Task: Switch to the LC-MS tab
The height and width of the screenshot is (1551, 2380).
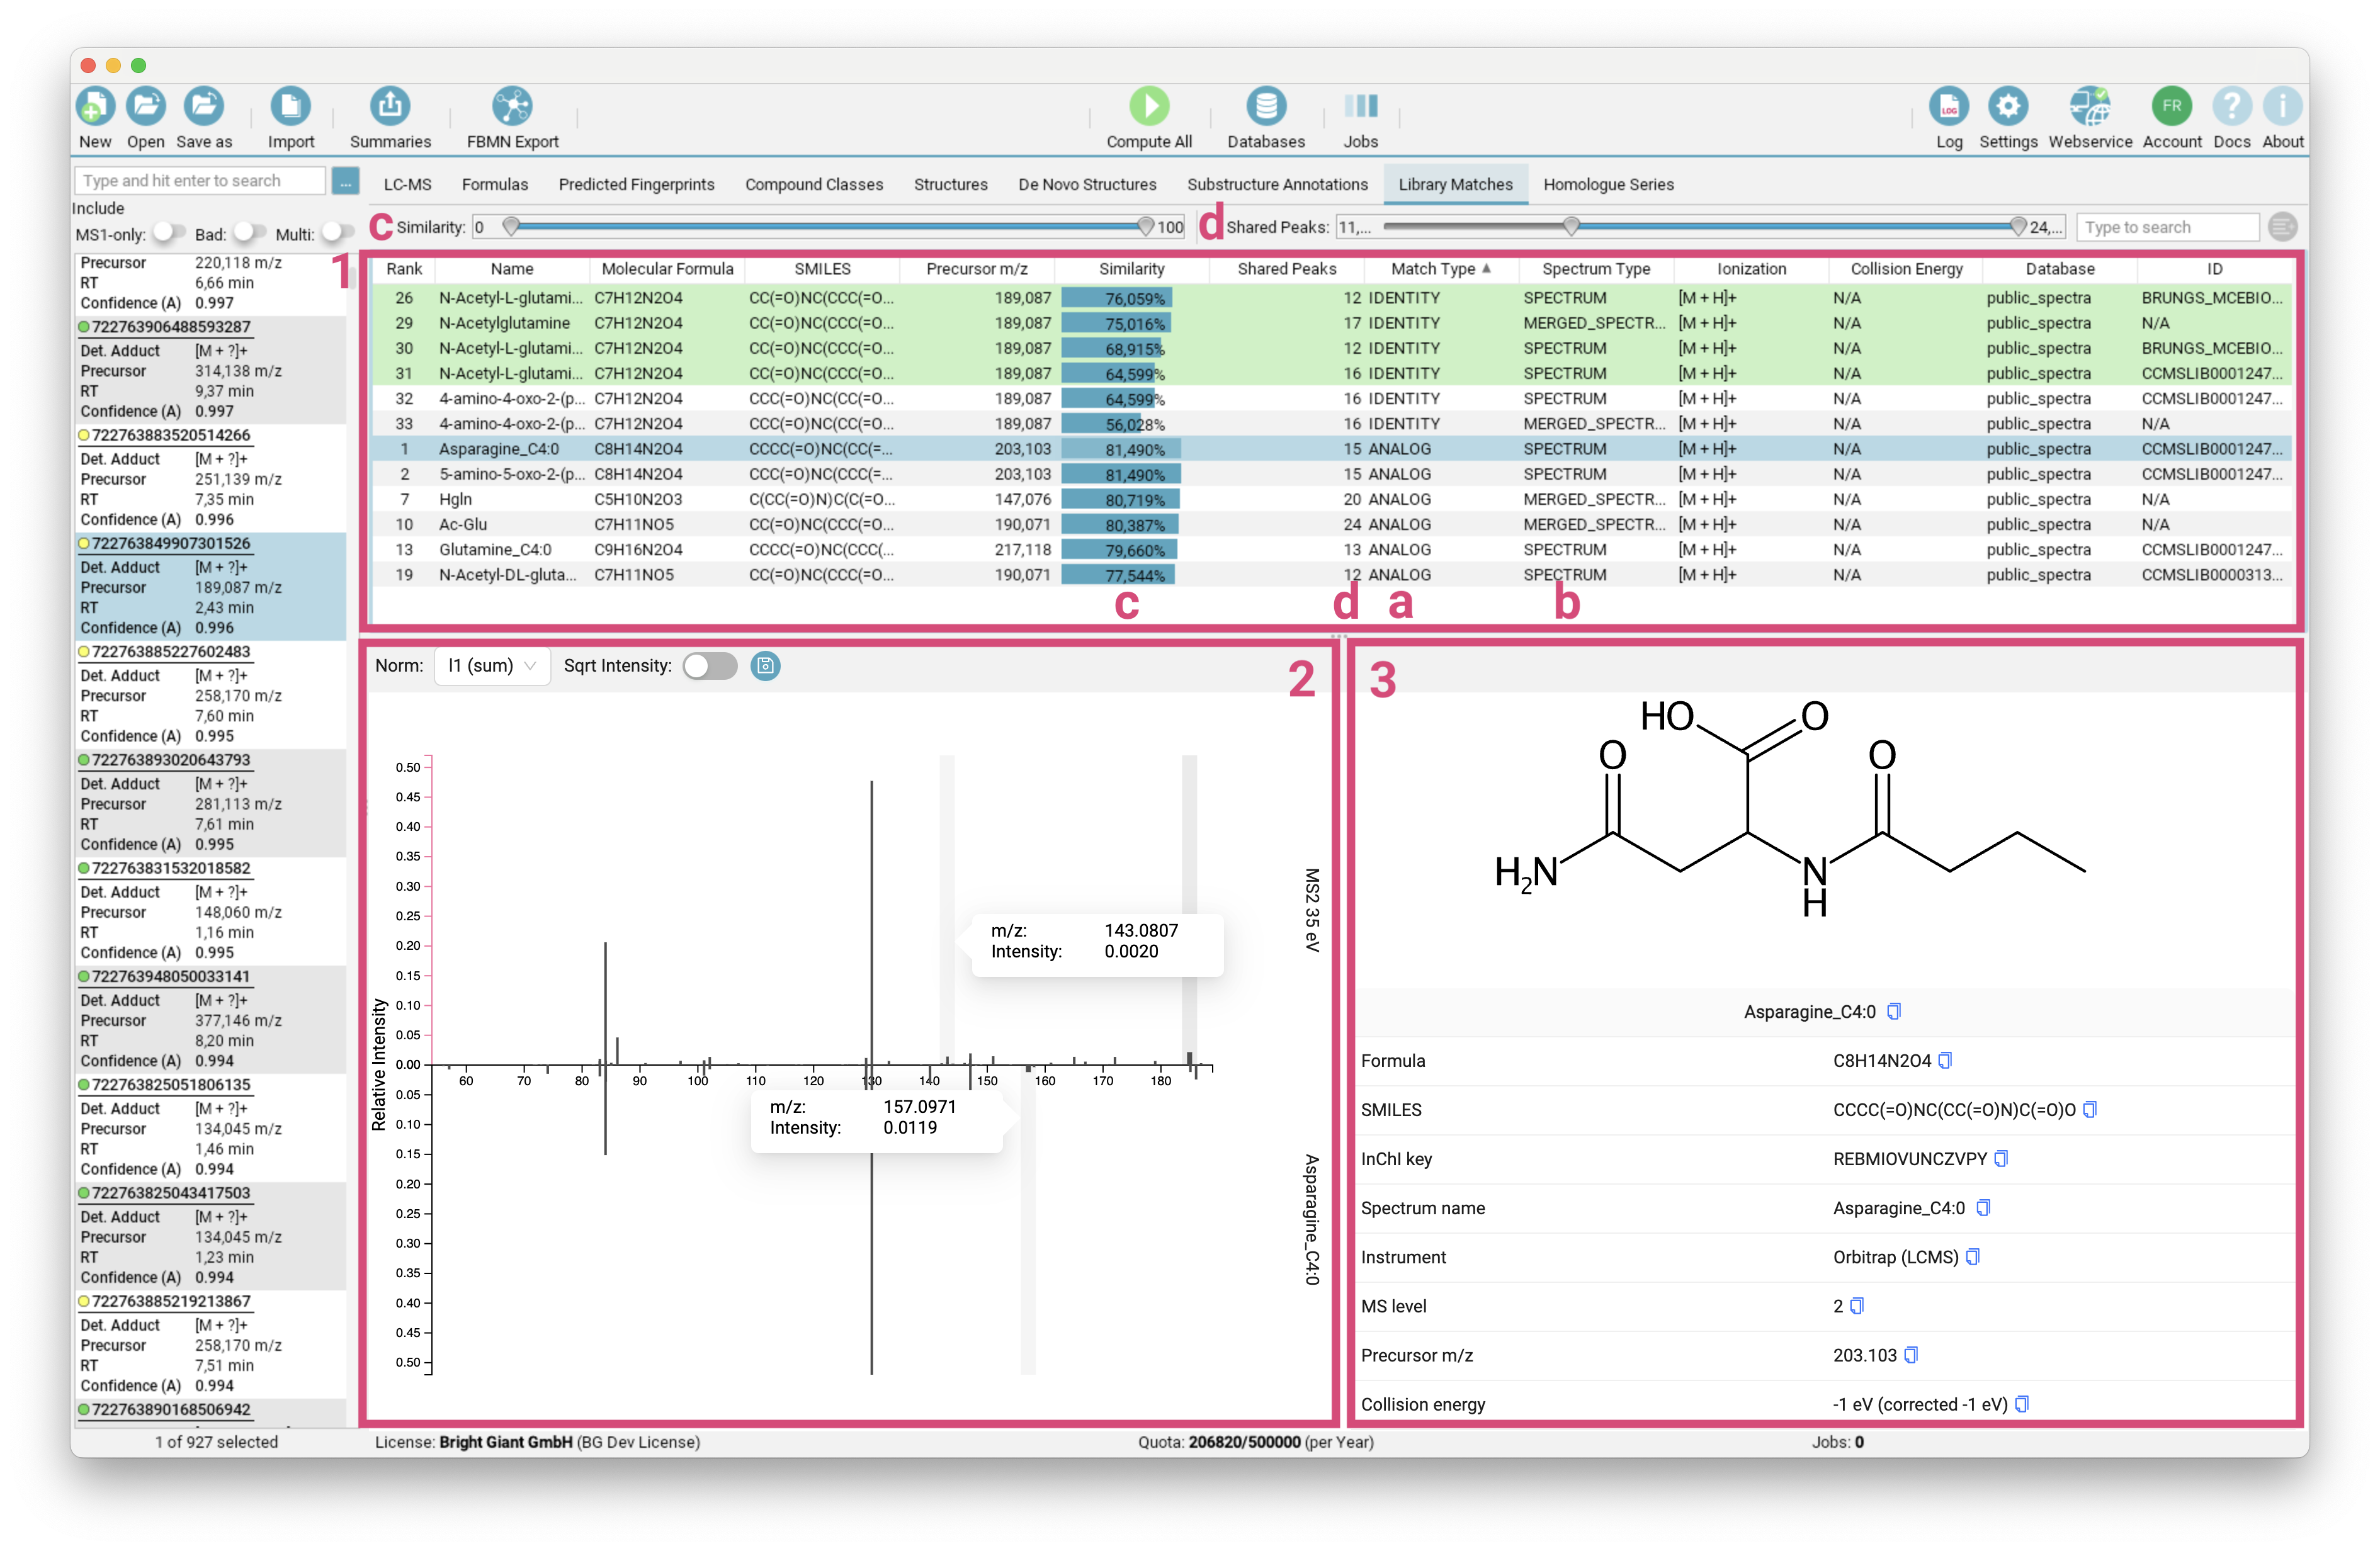Action: click(407, 185)
